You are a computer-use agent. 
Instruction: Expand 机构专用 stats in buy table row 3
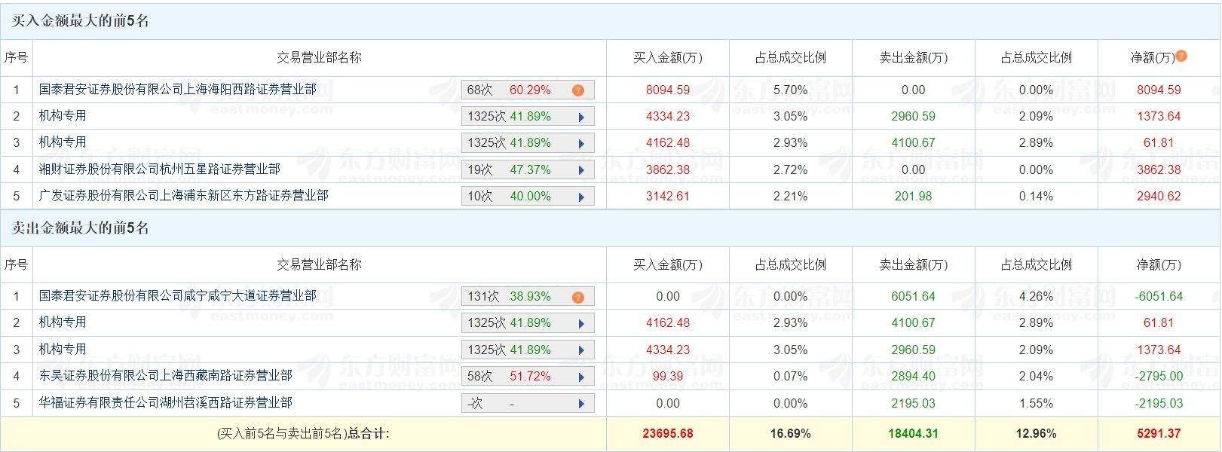[581, 143]
